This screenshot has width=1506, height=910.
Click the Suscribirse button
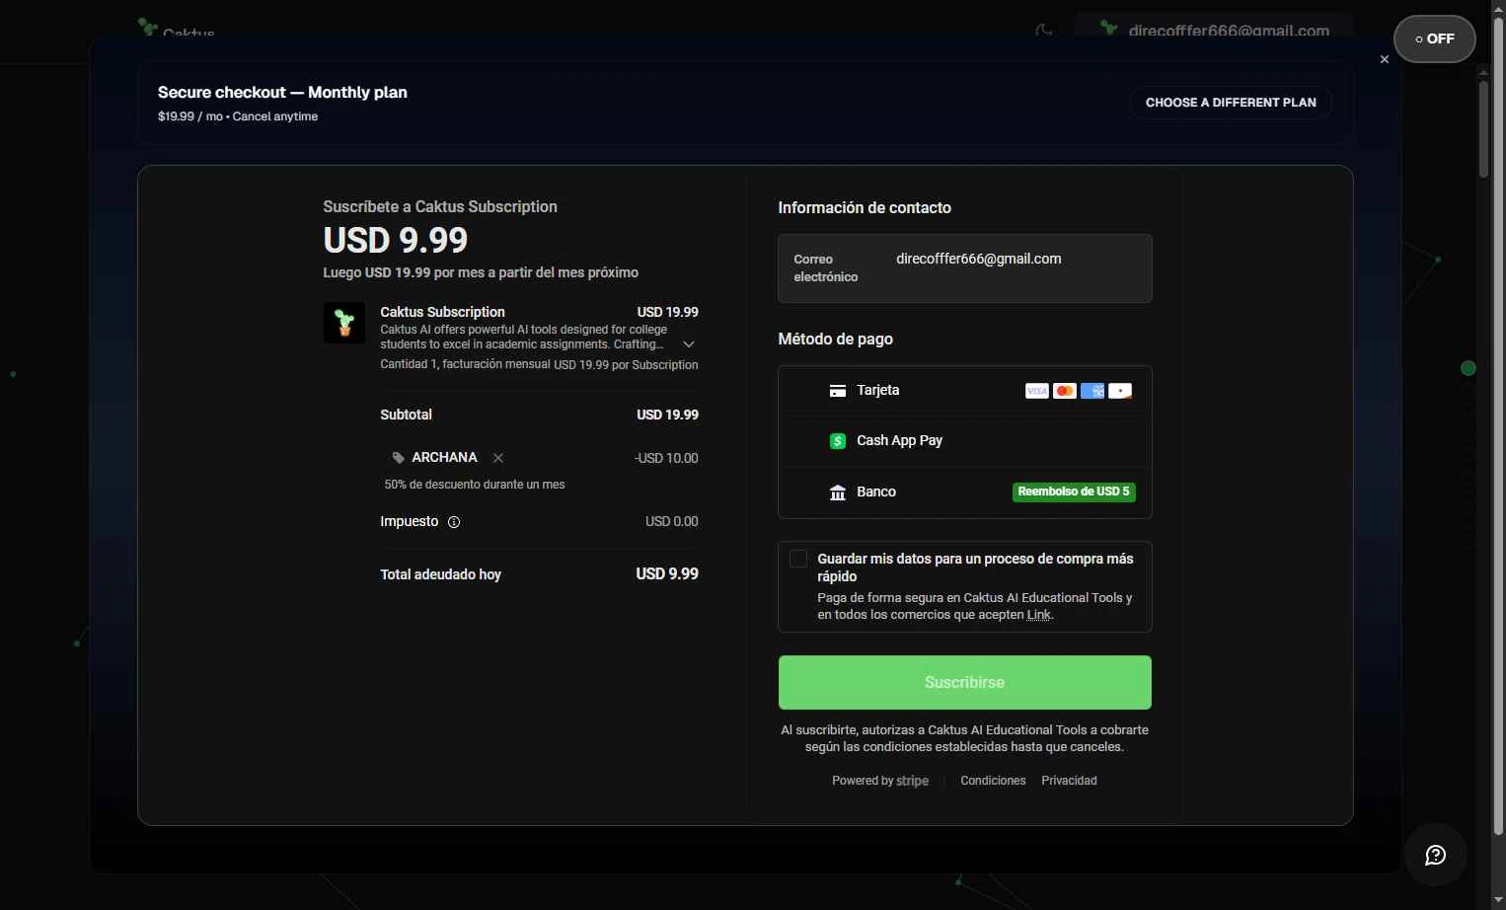(x=965, y=682)
